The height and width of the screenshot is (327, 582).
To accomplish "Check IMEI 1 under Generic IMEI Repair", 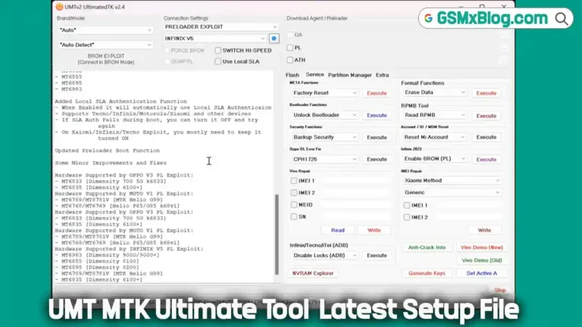I will [x=407, y=205].
